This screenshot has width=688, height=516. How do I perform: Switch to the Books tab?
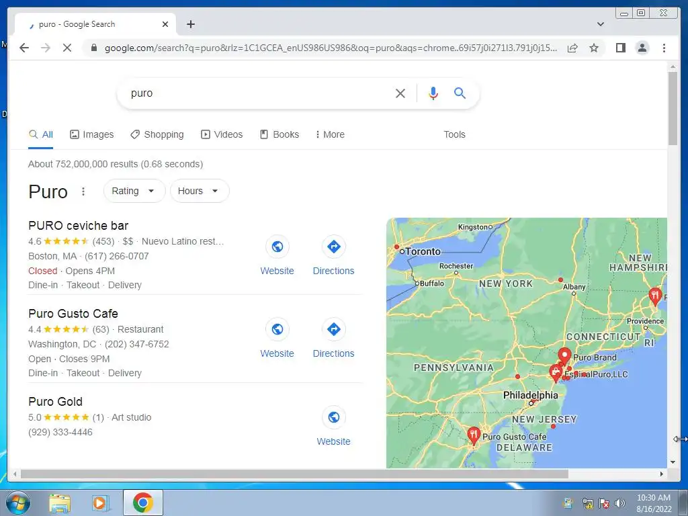279,134
